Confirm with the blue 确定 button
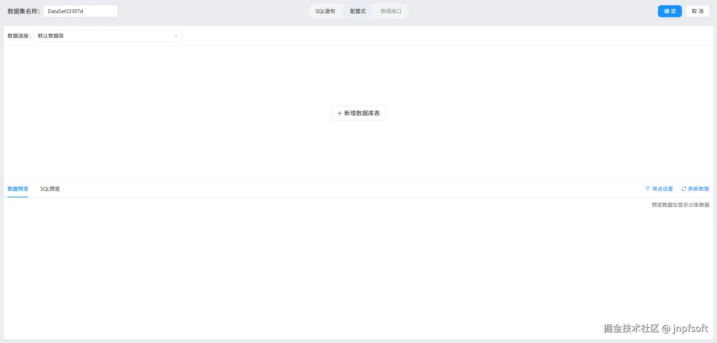 (670, 11)
